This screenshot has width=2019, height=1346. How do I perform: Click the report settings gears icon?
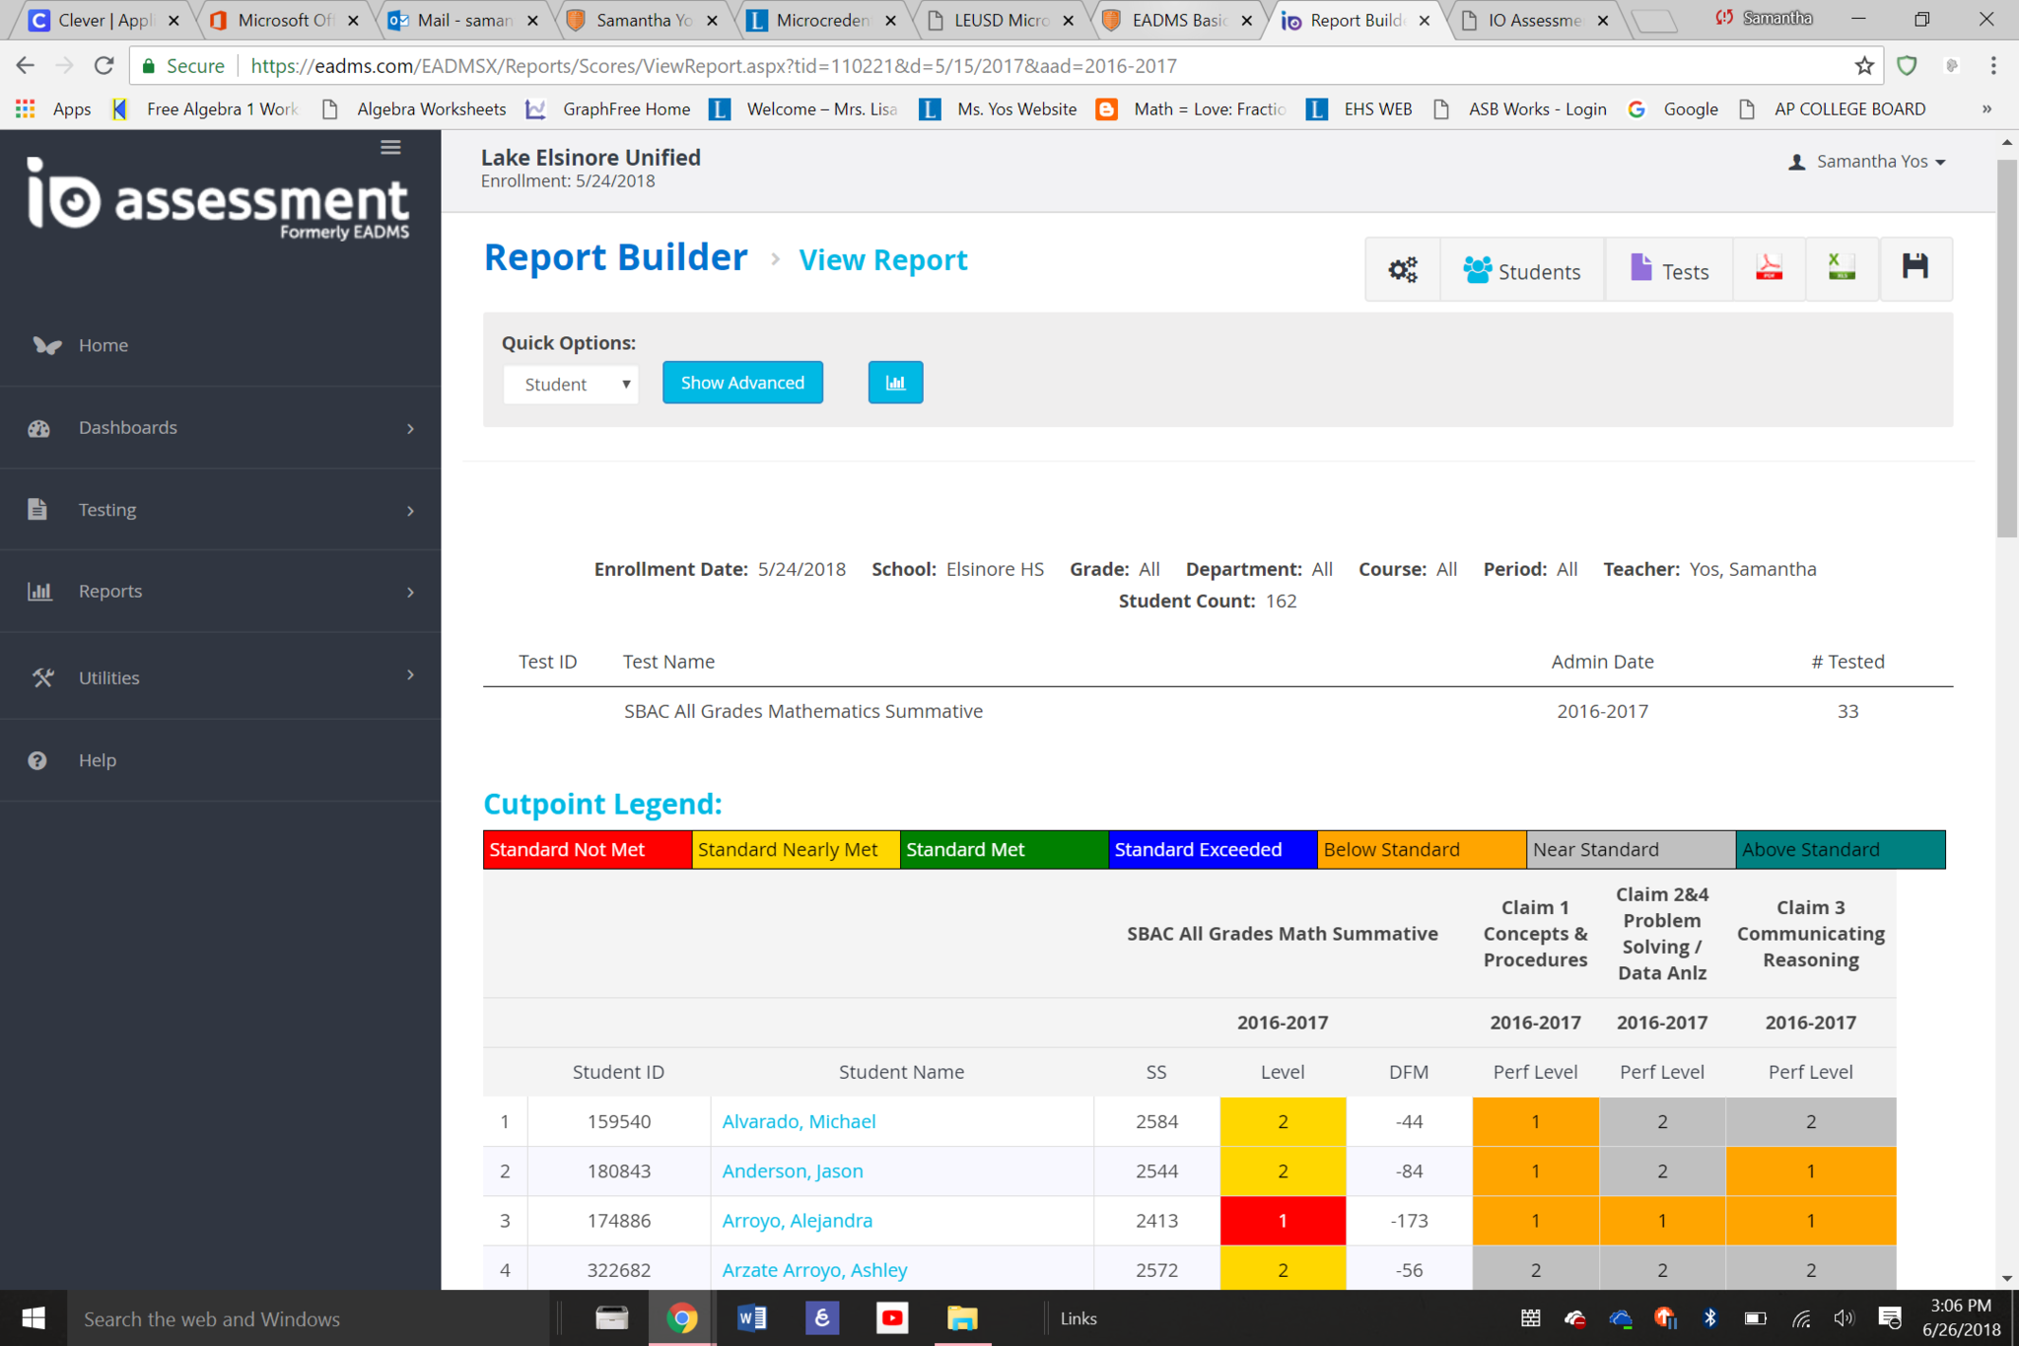(x=1402, y=270)
